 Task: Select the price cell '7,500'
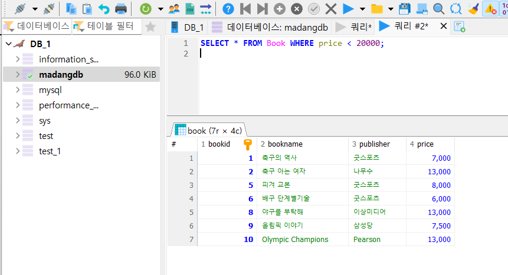pos(430,226)
